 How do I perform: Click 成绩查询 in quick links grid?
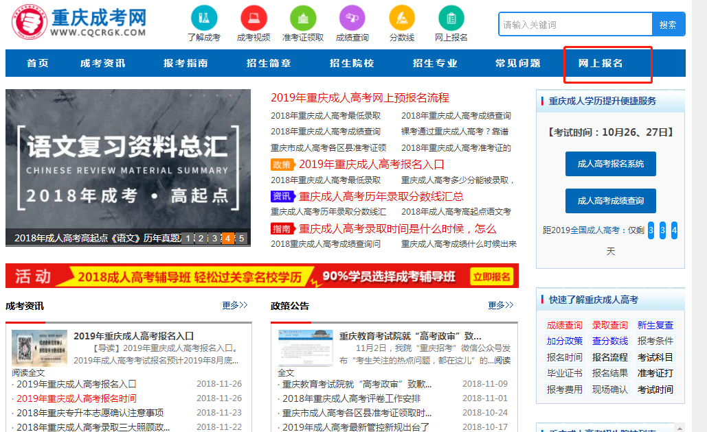click(565, 325)
